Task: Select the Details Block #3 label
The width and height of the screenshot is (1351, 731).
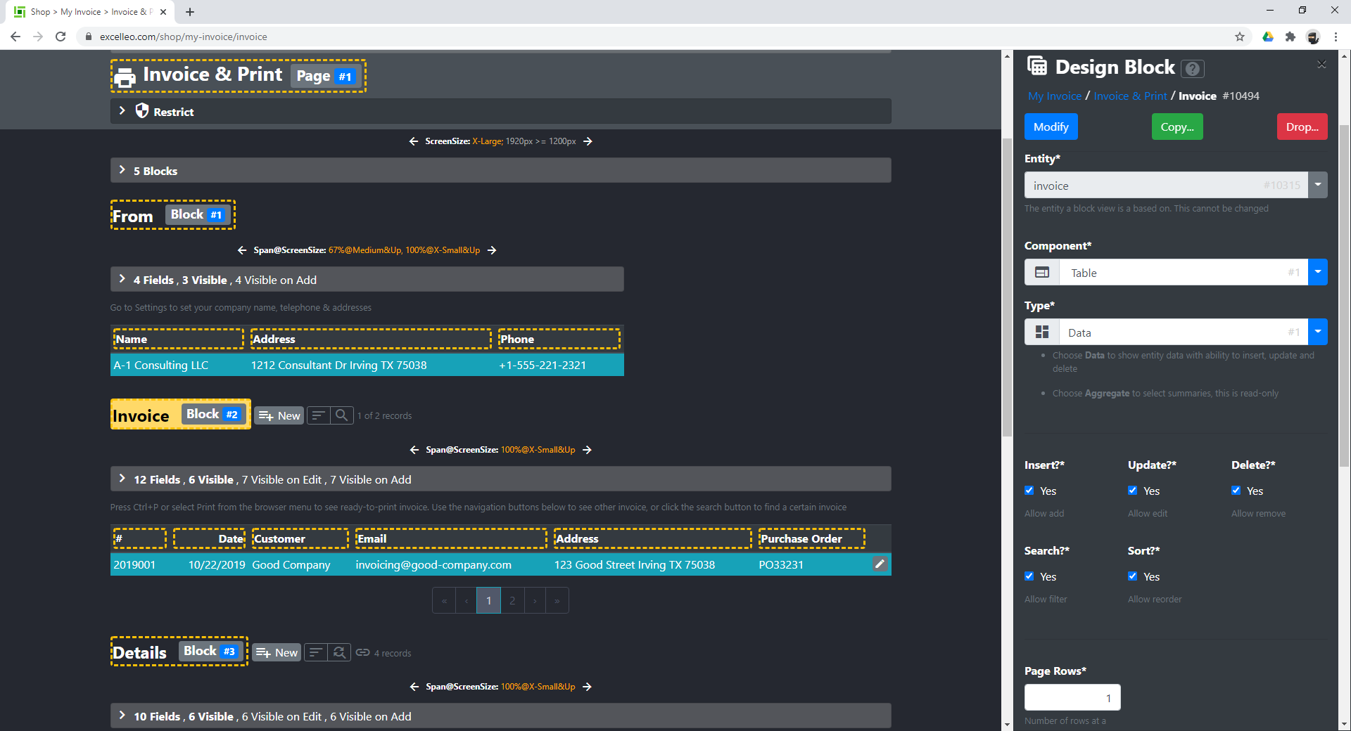Action: click(x=179, y=652)
